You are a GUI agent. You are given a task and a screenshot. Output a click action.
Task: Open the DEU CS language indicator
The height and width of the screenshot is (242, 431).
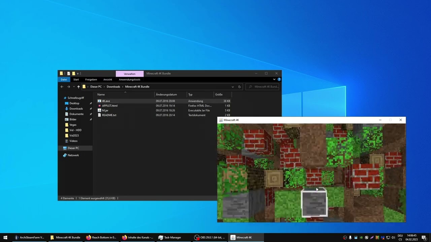(400, 238)
